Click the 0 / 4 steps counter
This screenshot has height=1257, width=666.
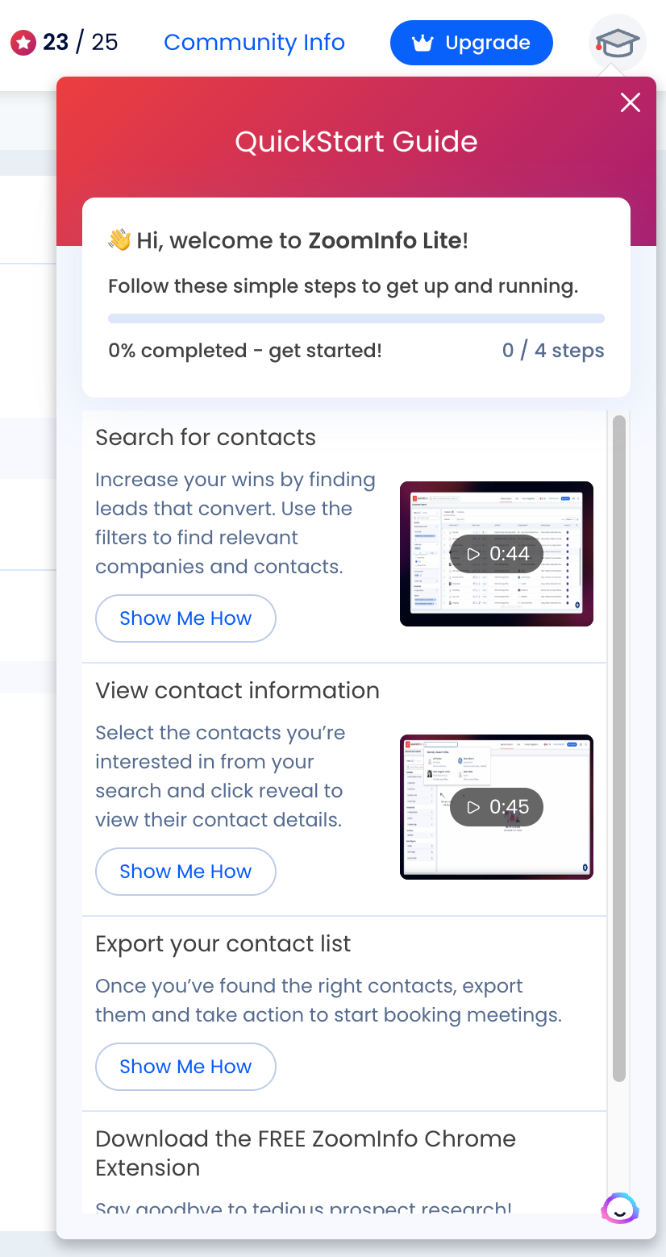(553, 350)
